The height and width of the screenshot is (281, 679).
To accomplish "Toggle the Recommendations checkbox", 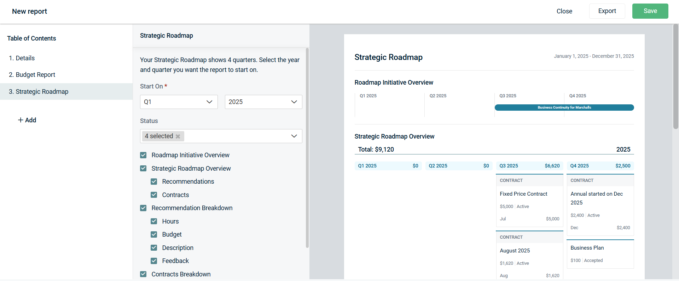I will tap(154, 182).
